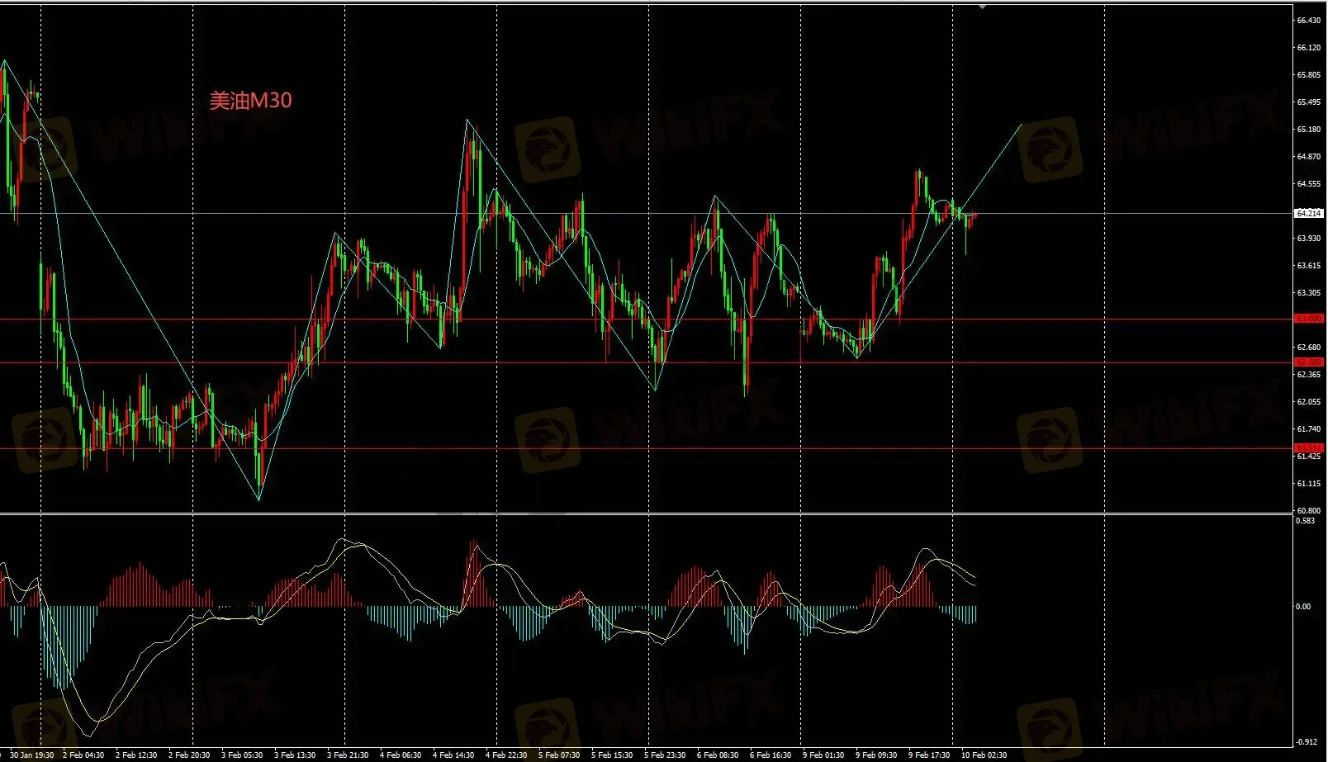This screenshot has height=762, width=1328.
Task: Click the chart shift triangle marker at top
Action: [982, 6]
